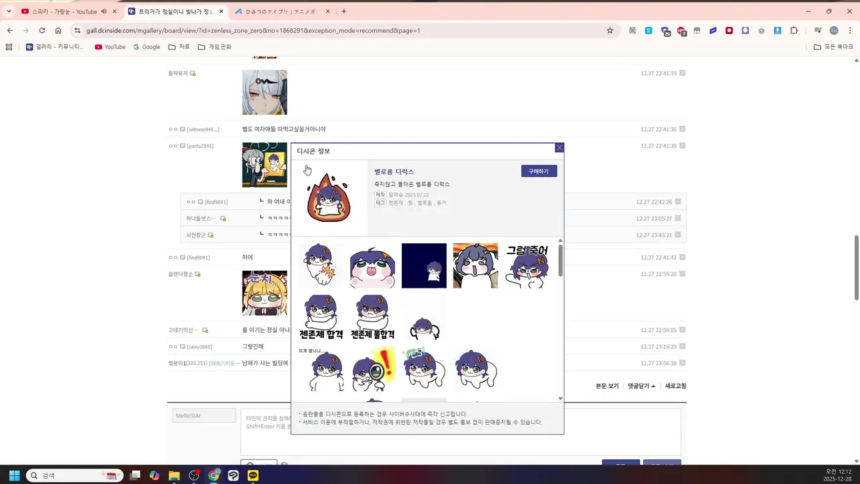Click the blonde character 눈치 comment image
Viewport: 860px width, 484px height.
tap(265, 293)
